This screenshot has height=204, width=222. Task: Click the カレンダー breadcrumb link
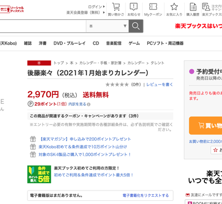(136, 63)
